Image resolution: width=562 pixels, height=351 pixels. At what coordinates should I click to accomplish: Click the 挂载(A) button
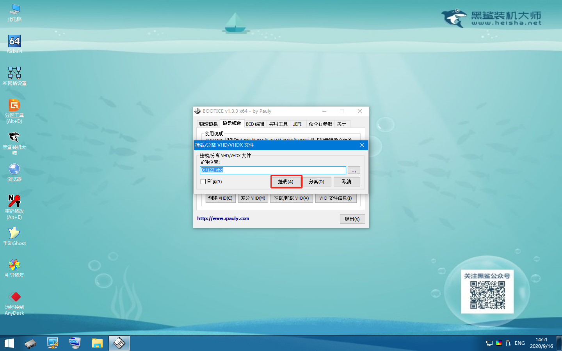pos(286,182)
